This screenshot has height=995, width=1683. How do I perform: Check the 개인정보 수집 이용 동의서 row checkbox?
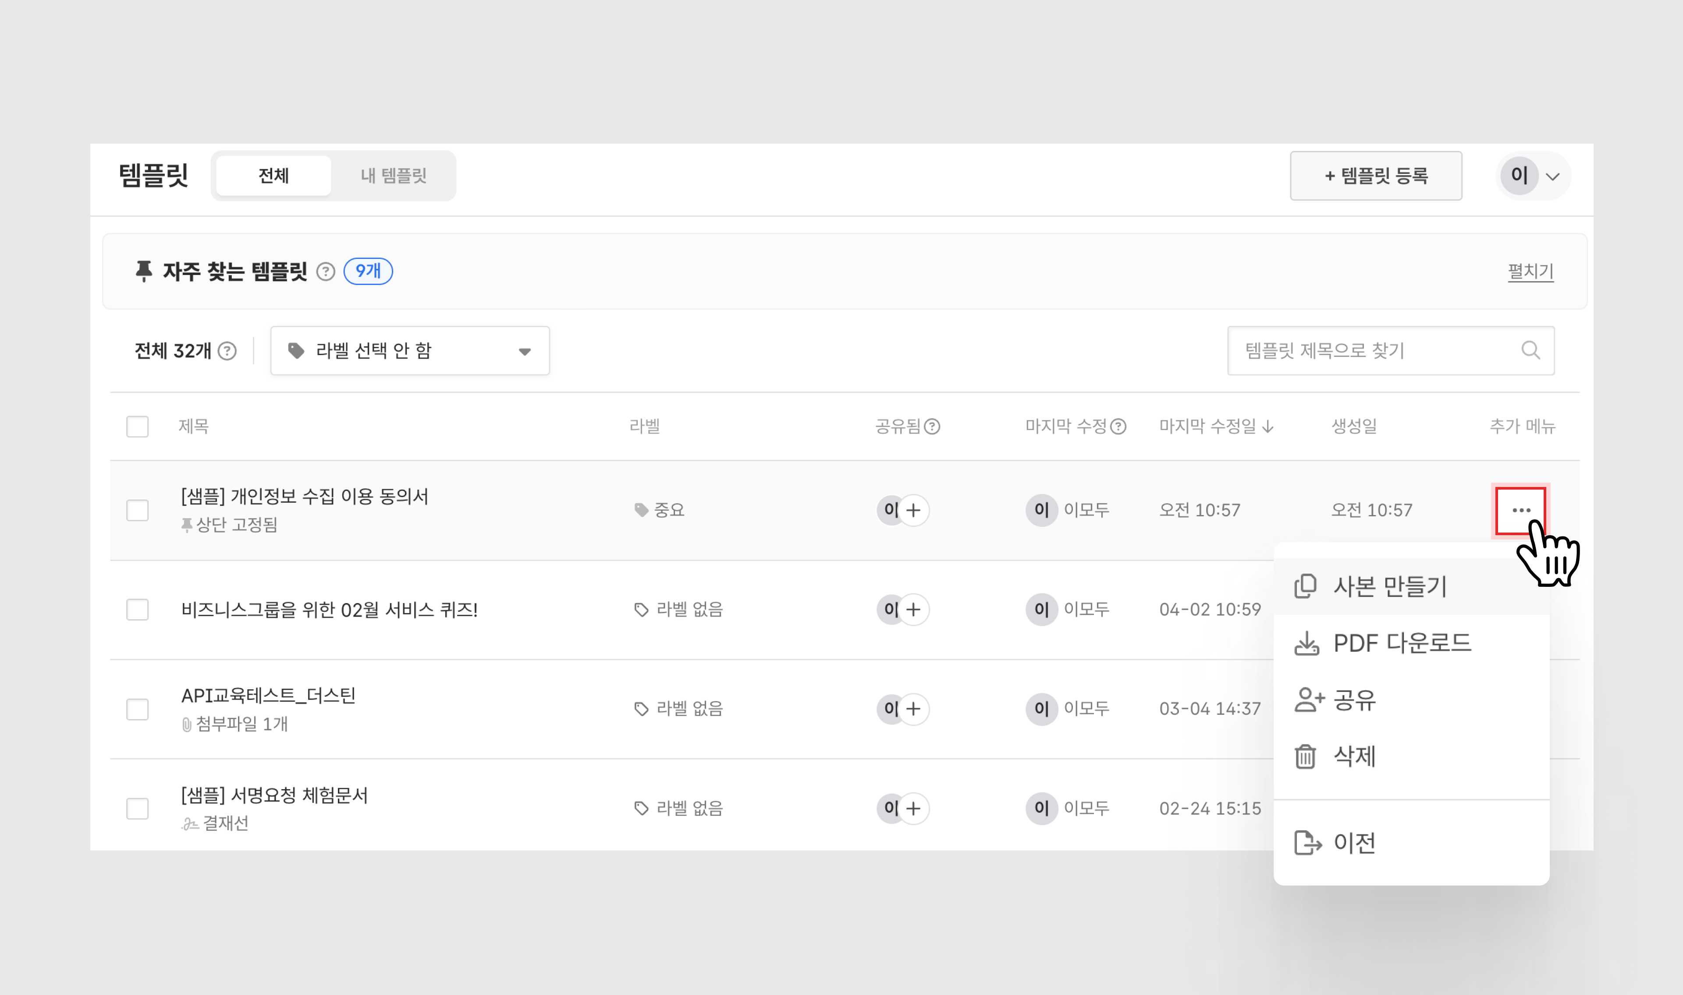tap(138, 510)
